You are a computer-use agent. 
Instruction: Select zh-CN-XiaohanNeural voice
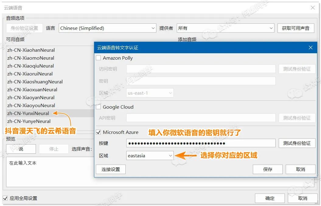pos(31,50)
